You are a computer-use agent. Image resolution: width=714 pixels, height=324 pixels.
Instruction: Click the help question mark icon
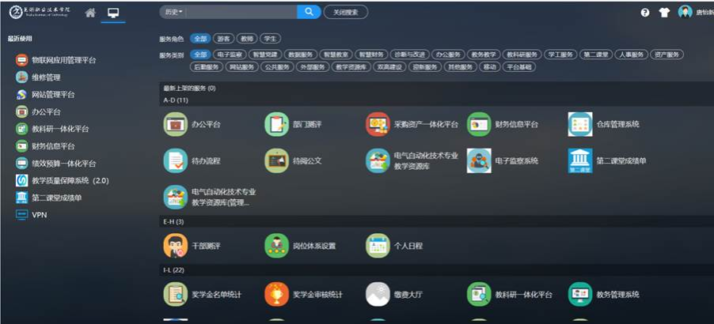click(x=645, y=13)
